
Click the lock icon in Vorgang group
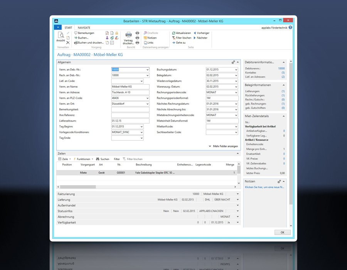[116, 33]
